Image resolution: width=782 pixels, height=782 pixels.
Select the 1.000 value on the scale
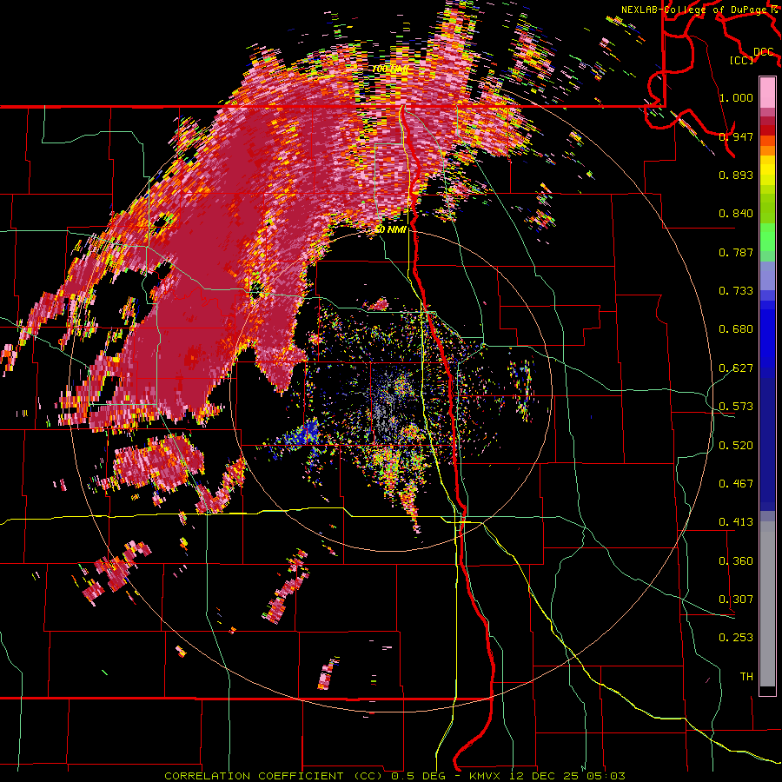coord(736,97)
